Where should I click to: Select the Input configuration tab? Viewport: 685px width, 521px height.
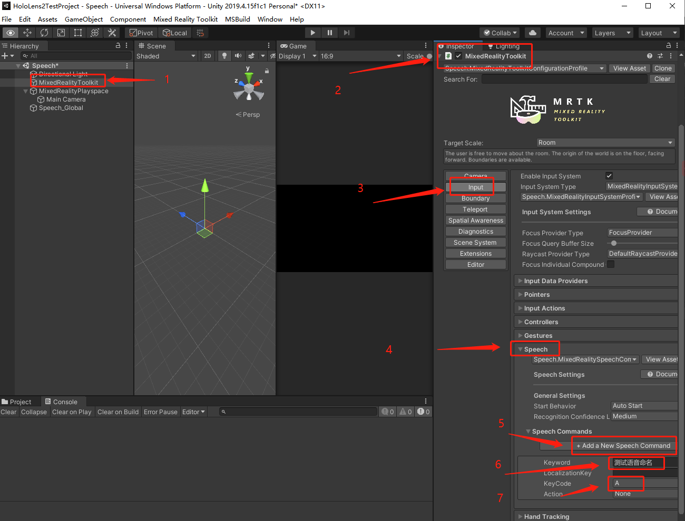click(476, 187)
